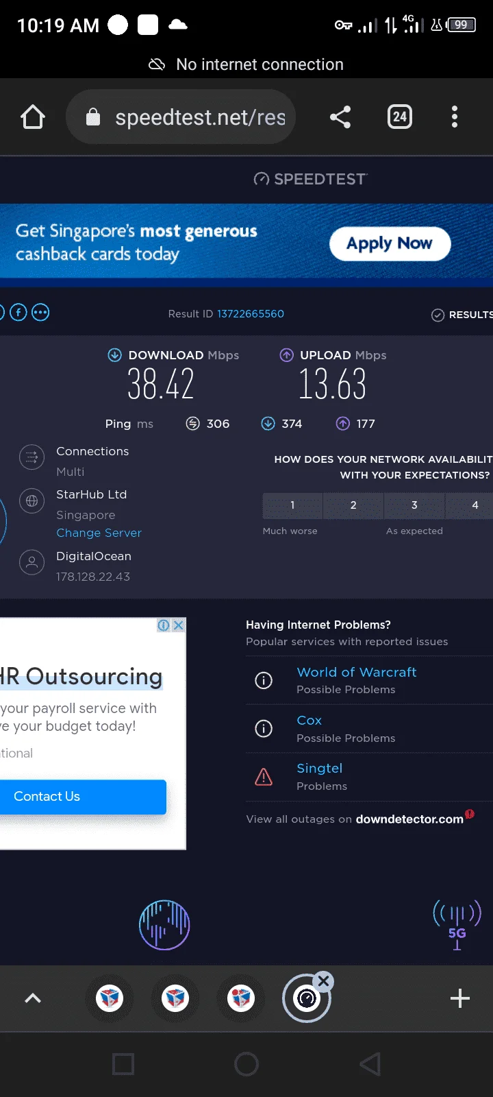Tap the Android recent apps button
The image size is (493, 1097).
123,1064
